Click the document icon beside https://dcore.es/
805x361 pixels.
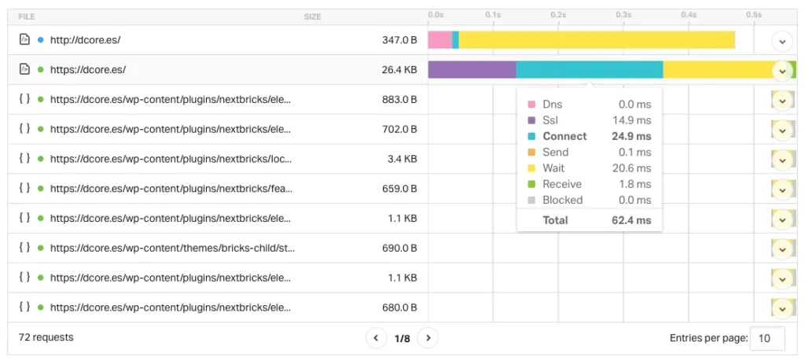point(24,69)
